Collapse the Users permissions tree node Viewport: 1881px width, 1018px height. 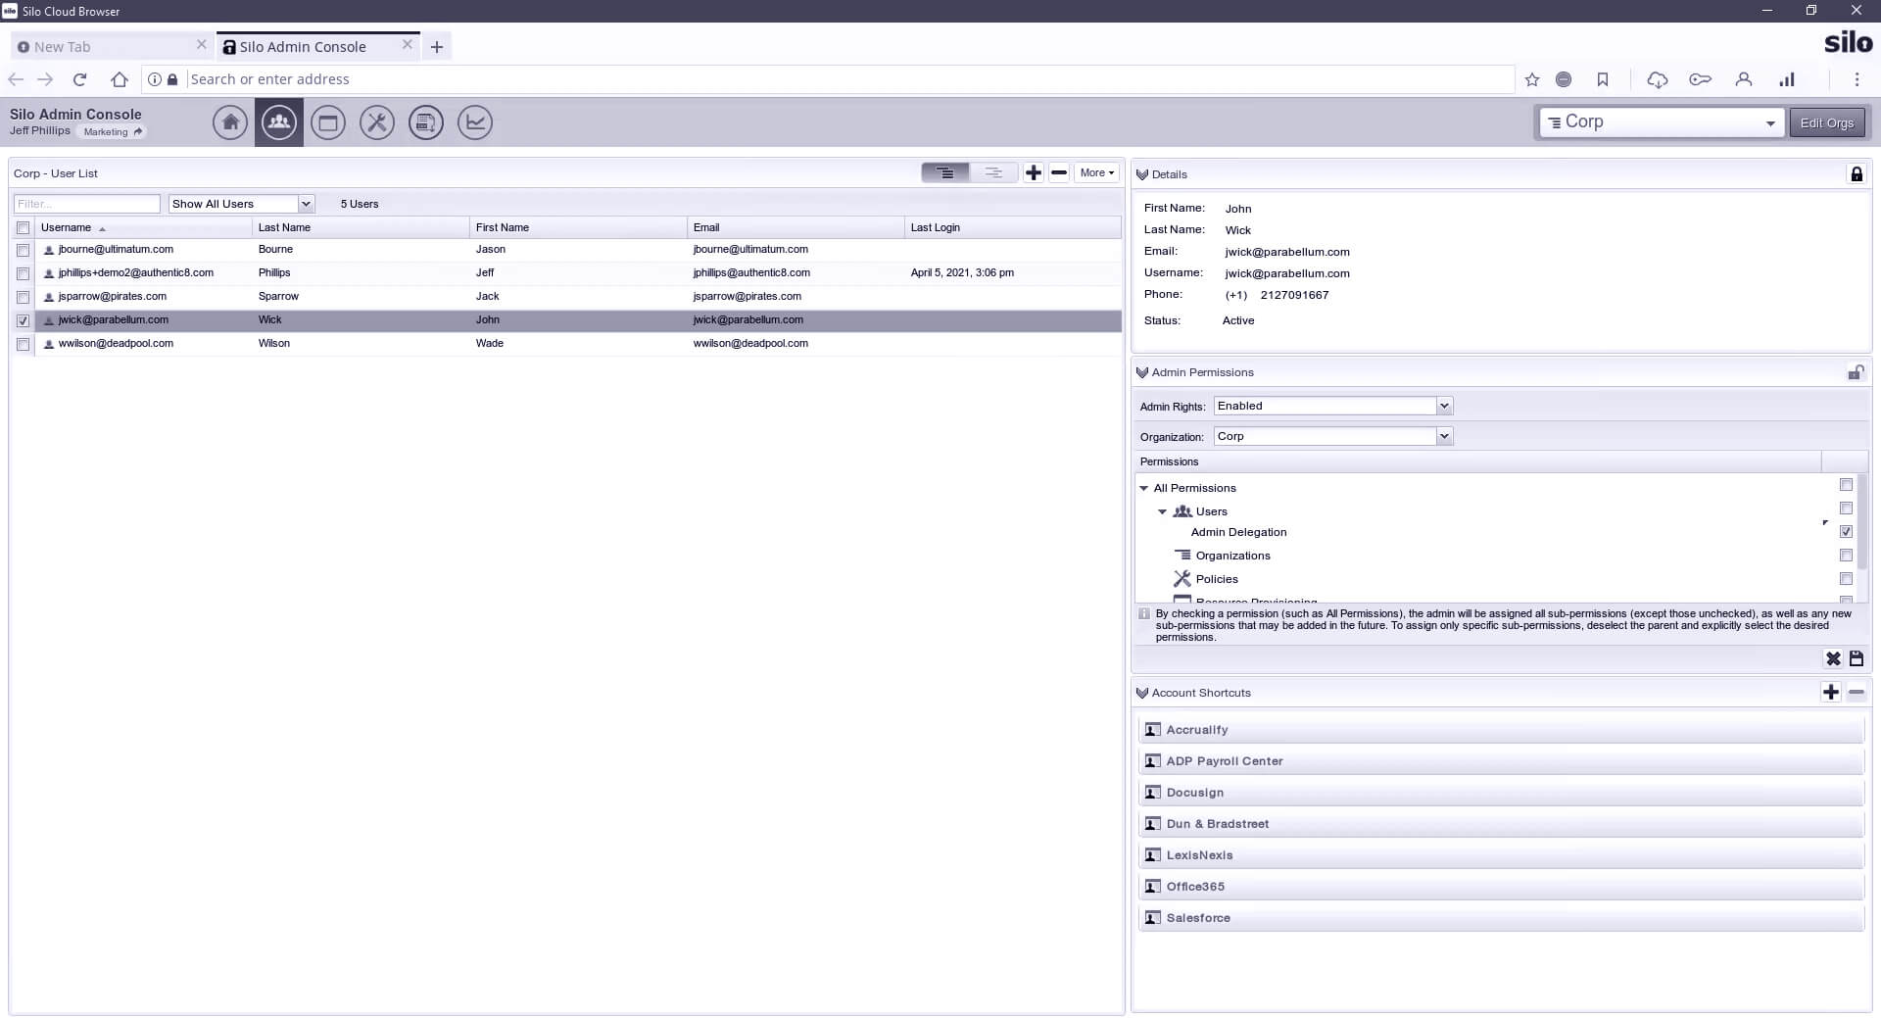point(1163,511)
